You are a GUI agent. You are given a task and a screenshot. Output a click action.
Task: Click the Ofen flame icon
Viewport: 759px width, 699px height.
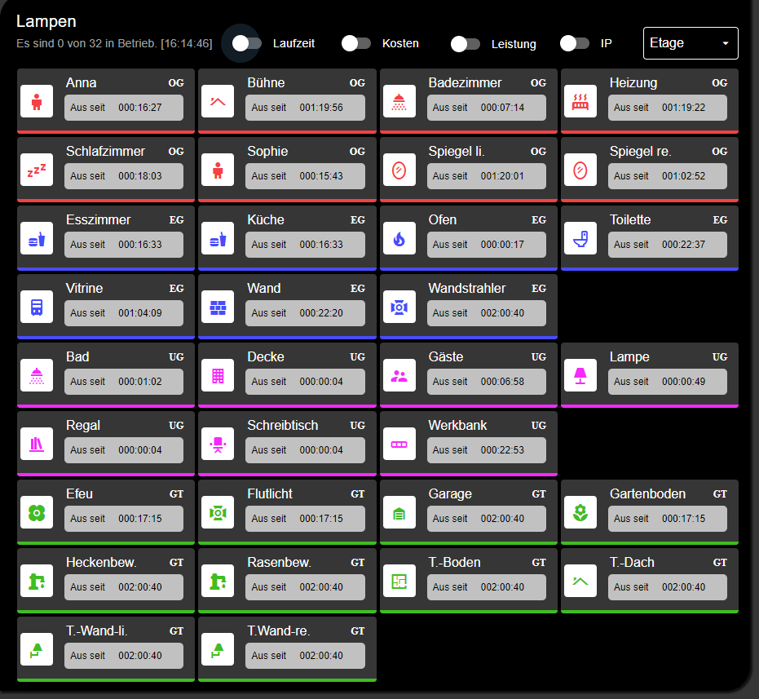pos(399,239)
